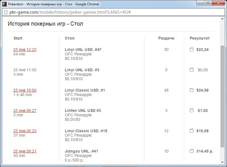The height and width of the screenshot is (167, 227).
Task: Click hands count 30
Action: (166, 50)
